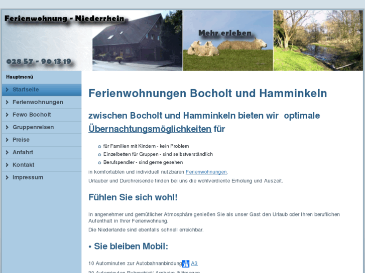This screenshot has height=273, width=365.
Task: Click the house photo in the header
Action: 138,41
